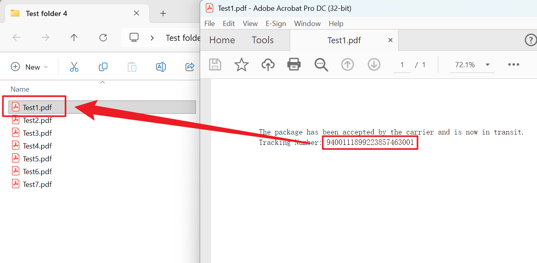Click the sentence about package in transit
Screen dimensions: 537x263
pos(391,132)
